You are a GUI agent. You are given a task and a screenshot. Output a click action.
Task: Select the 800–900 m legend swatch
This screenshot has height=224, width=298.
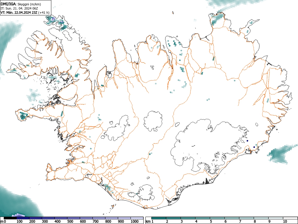coord(111,218)
